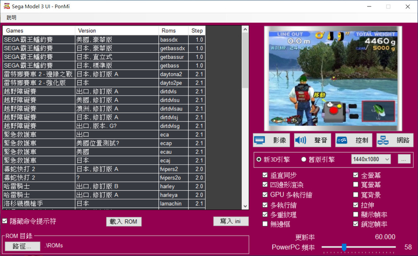Click the ... button beside the resolution dropdown
418x256 pixels.
[x=404, y=159]
